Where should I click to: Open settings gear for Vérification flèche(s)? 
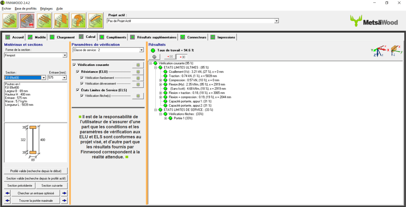click(x=138, y=96)
